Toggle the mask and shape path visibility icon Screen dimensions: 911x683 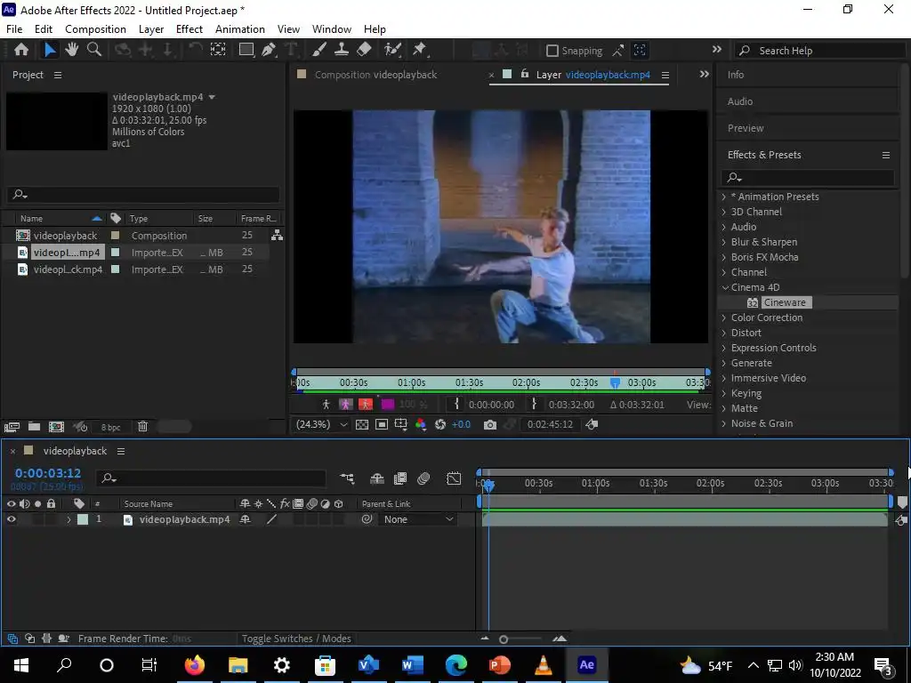pos(401,424)
